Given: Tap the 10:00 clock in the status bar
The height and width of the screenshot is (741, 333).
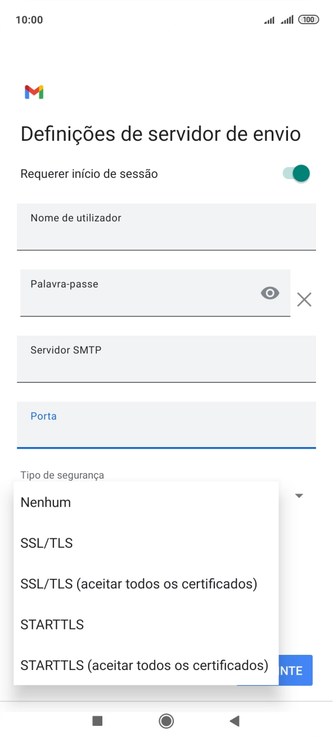Looking at the screenshot, I should click(x=29, y=19).
